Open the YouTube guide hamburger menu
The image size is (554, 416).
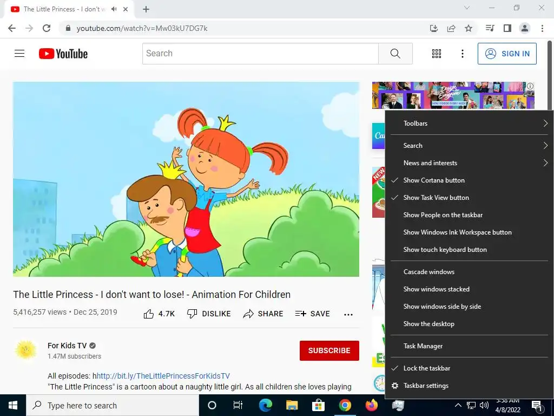click(x=19, y=54)
